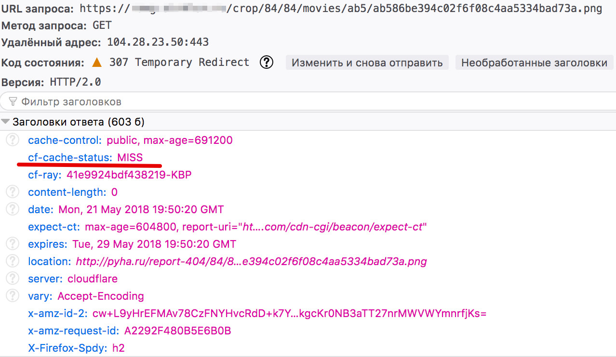Click inside the Фильтр заголовков input field

click(96, 101)
